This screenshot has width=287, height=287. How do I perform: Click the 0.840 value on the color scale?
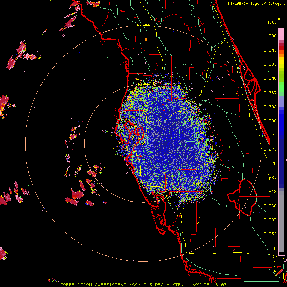[x=270, y=78]
